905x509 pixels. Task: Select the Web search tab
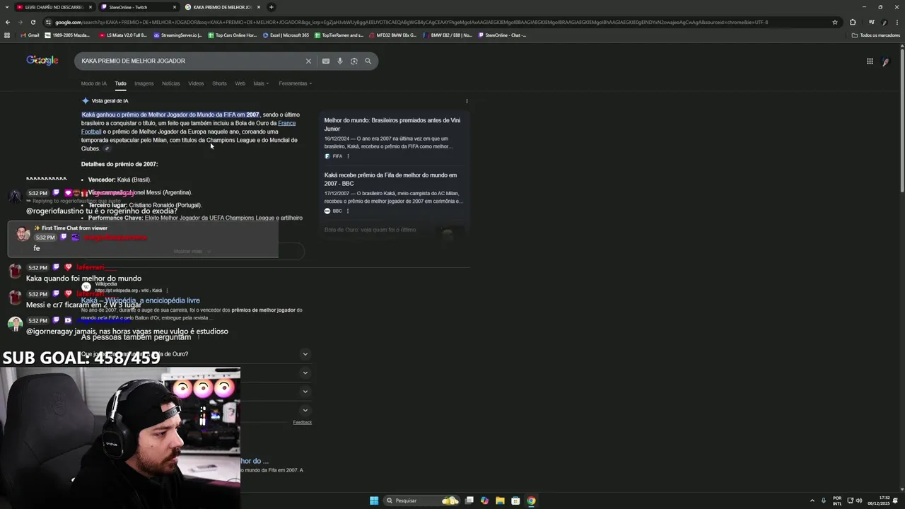[240, 83]
